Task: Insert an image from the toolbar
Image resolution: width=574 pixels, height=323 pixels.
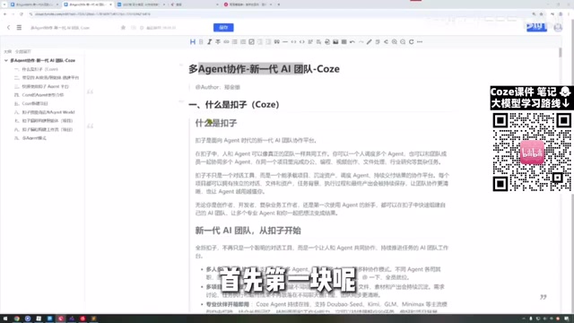Action: (335, 42)
